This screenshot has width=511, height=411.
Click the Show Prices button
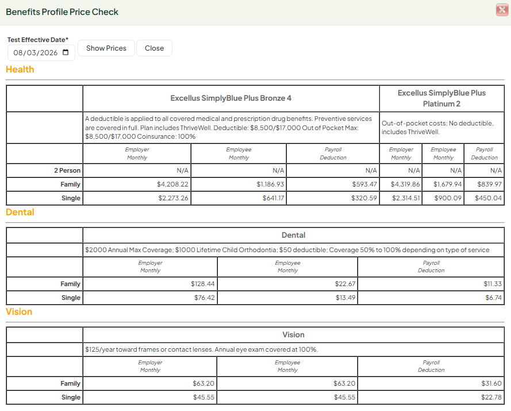(x=106, y=48)
